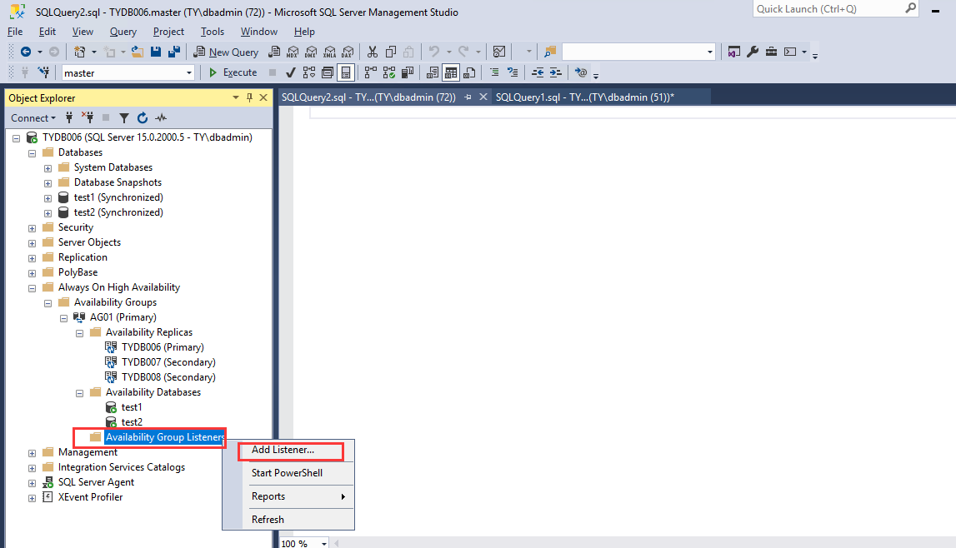Switch output to Results to Text

pos(433,73)
